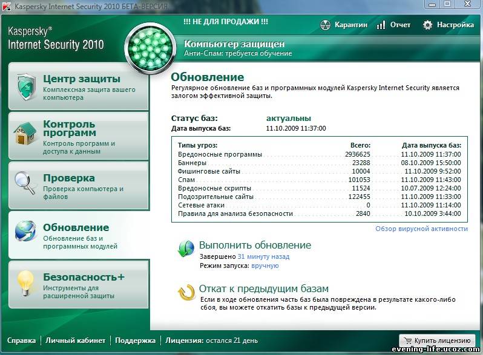Image resolution: width=483 pixels, height=355 pixels.
Task: Click the 31 минуту назад link
Action: [x=263, y=256]
